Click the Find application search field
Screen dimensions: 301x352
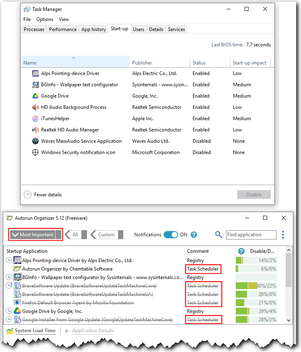(251, 235)
